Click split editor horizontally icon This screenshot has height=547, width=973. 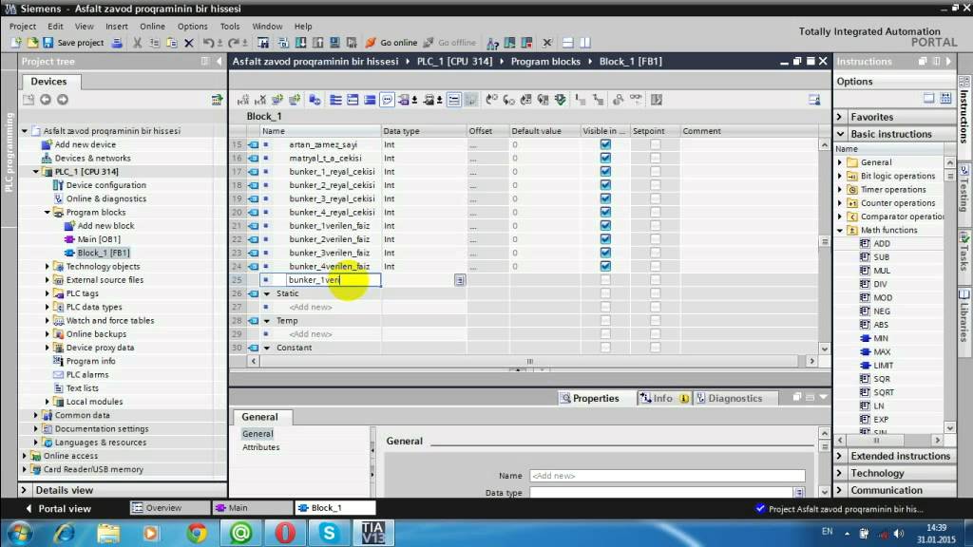(x=567, y=43)
